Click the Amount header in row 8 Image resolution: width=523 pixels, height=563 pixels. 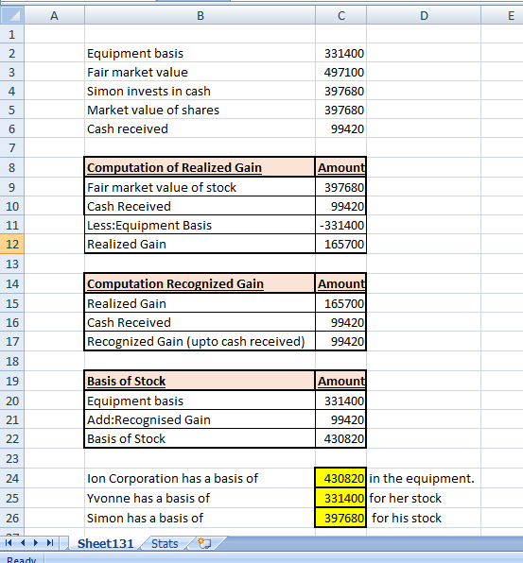pyautogui.click(x=340, y=167)
